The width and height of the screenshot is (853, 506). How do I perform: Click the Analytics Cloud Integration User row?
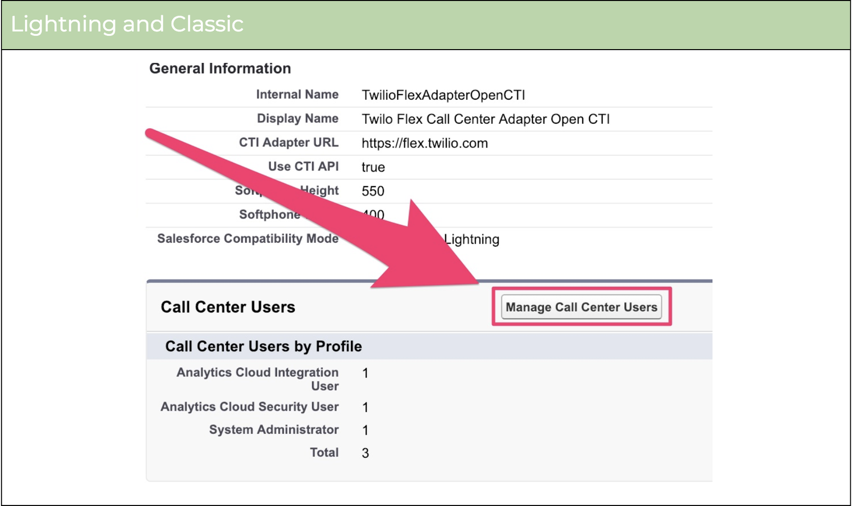pyautogui.click(x=257, y=379)
